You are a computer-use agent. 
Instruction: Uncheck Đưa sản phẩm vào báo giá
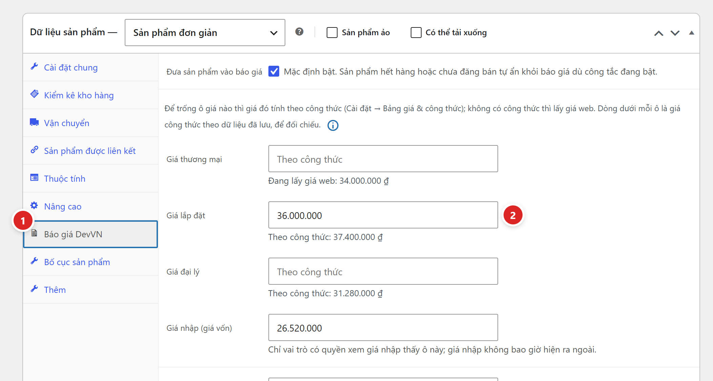tap(274, 72)
